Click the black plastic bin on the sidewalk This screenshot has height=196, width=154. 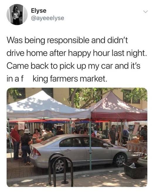135,171
